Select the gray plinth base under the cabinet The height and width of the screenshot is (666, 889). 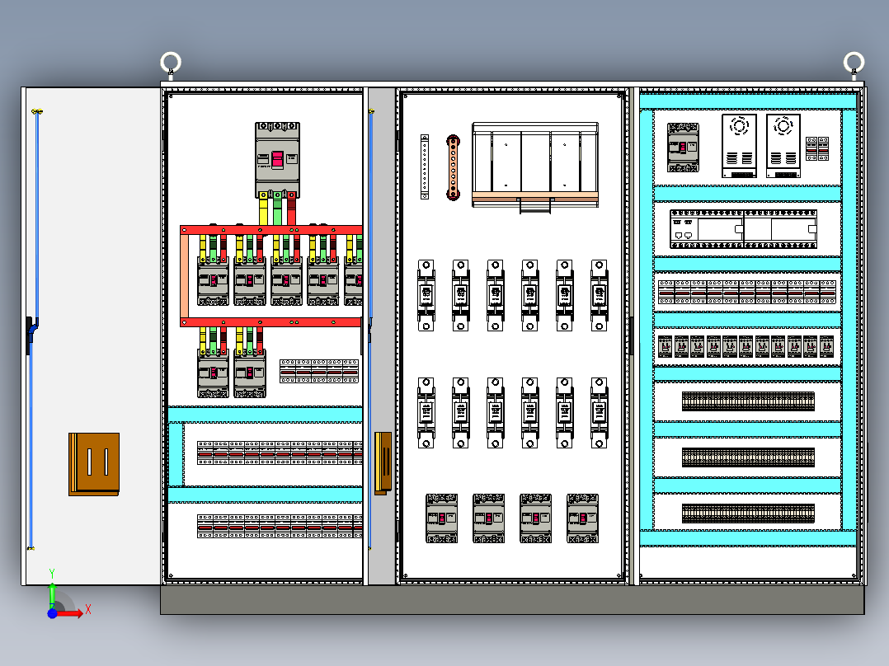tap(513, 600)
